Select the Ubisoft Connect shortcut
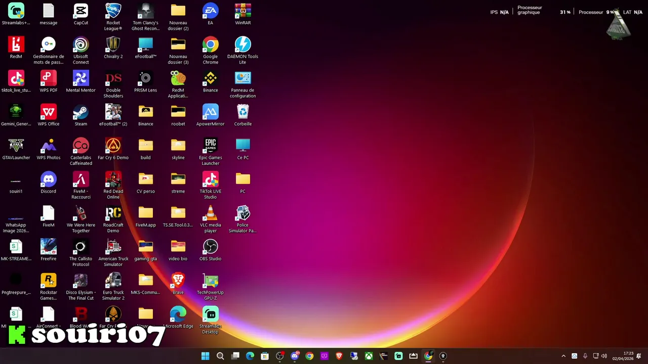This screenshot has width=648, height=364. pyautogui.click(x=80, y=51)
